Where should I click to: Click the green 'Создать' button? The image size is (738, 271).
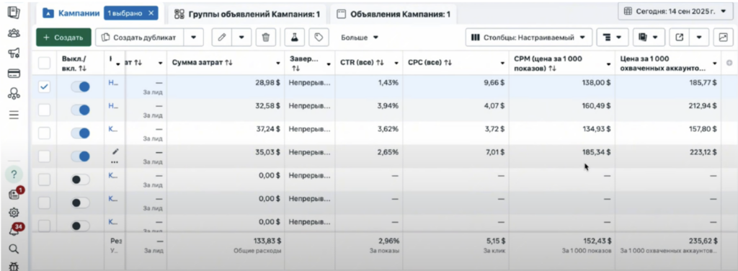point(63,37)
